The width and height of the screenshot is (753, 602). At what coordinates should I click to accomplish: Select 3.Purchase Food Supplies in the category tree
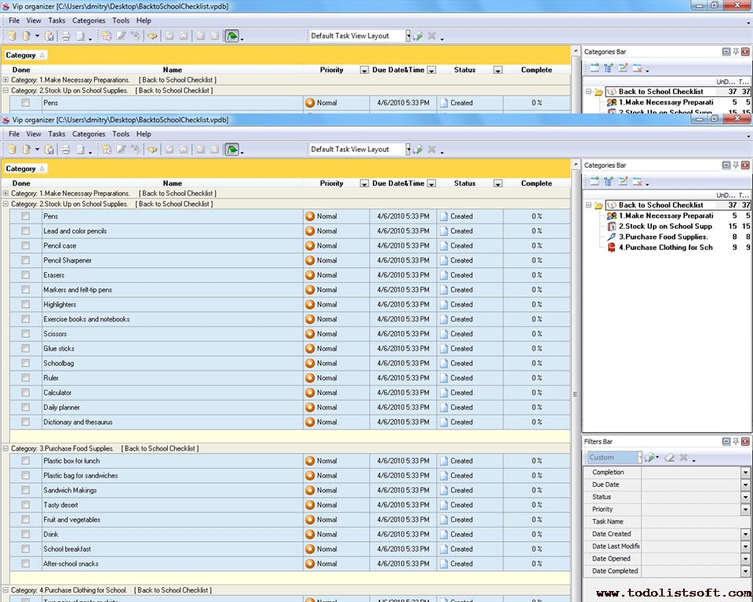(x=663, y=237)
